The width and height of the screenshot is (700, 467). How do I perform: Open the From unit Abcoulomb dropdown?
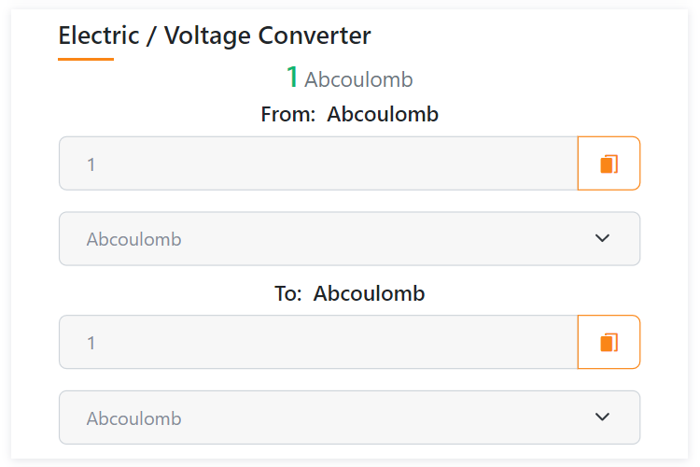point(350,239)
